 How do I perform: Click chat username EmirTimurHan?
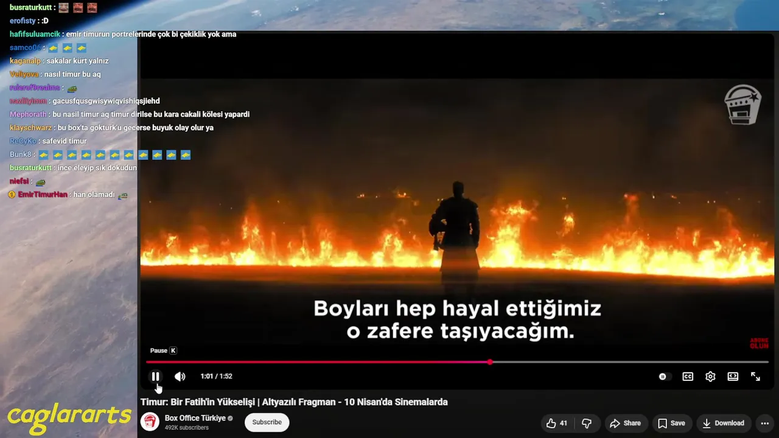[43, 195]
